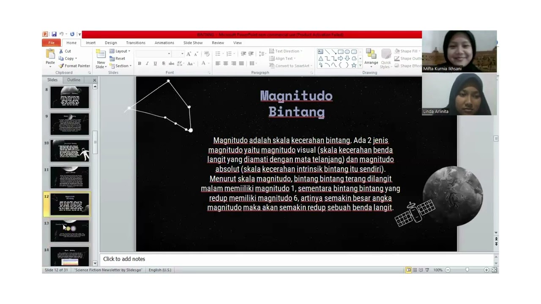The width and height of the screenshot is (541, 304).
Task: Pick the star shape in shapes gallery
Action: [354, 65]
